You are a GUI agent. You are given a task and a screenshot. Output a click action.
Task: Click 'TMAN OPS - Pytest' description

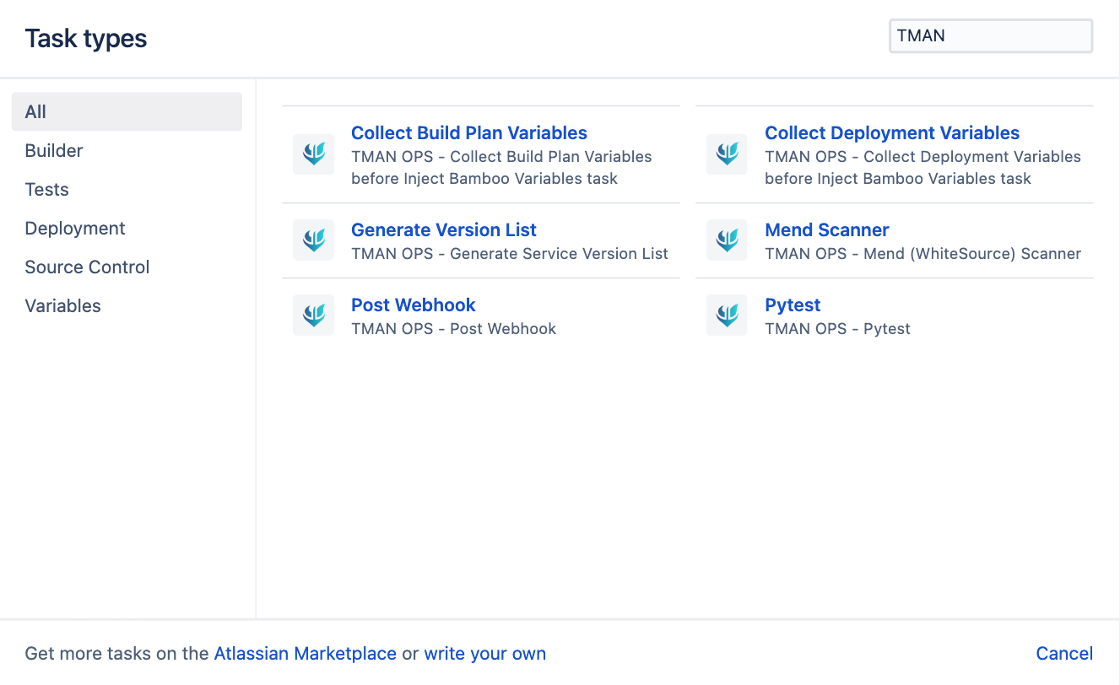[x=837, y=329]
